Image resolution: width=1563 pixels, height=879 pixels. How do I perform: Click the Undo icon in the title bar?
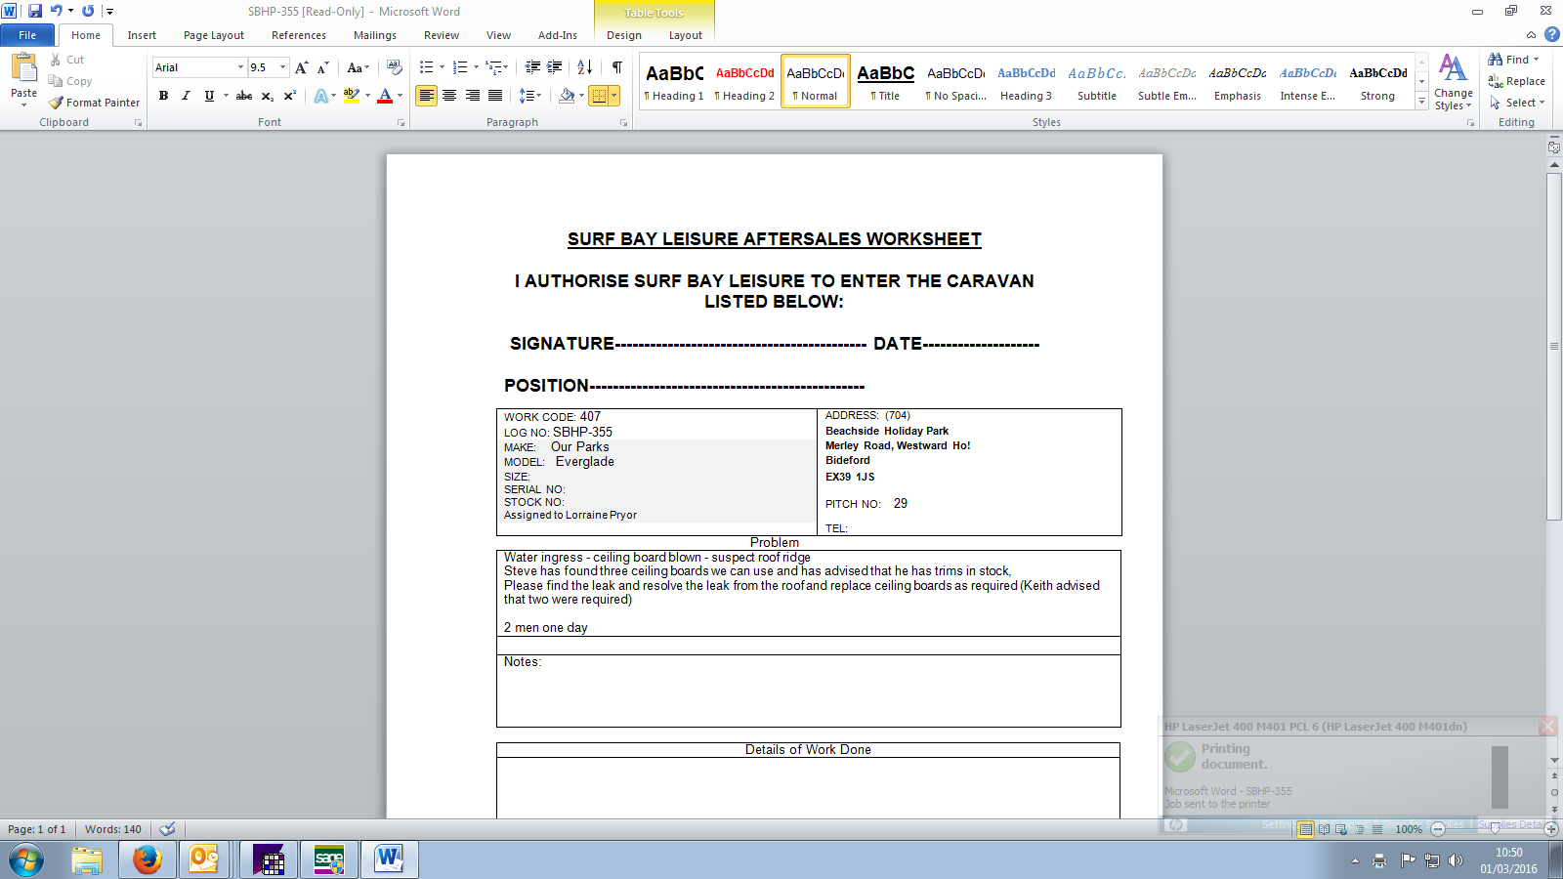coord(57,11)
